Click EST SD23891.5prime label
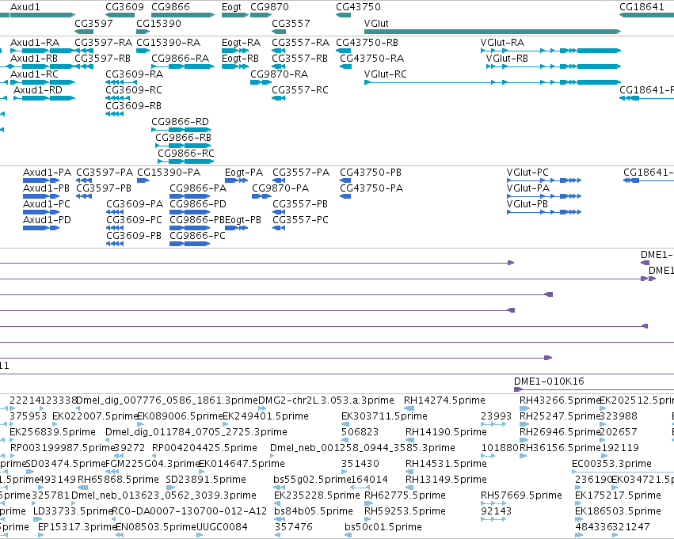The width and height of the screenshot is (674, 539). 206,480
